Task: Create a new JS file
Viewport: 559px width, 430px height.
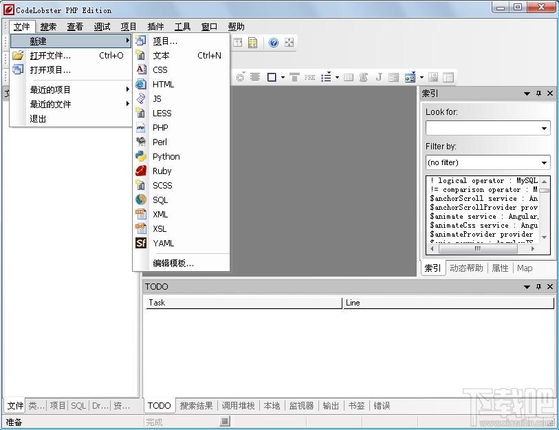Action: click(x=181, y=99)
